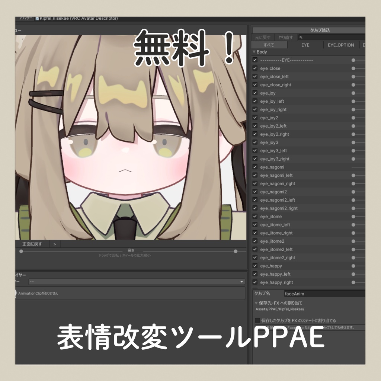Image resolution: width=381 pixels, height=381 pixels.
Task: Select the eye_jitome2_right row label
Action: pyautogui.click(x=278, y=257)
